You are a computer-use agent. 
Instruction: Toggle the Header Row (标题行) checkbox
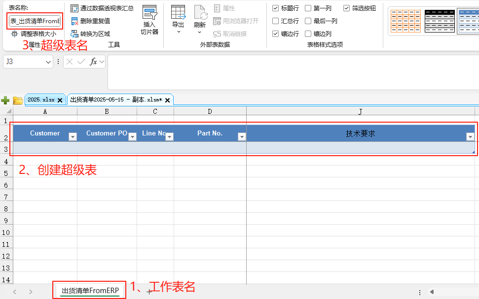tap(276, 8)
